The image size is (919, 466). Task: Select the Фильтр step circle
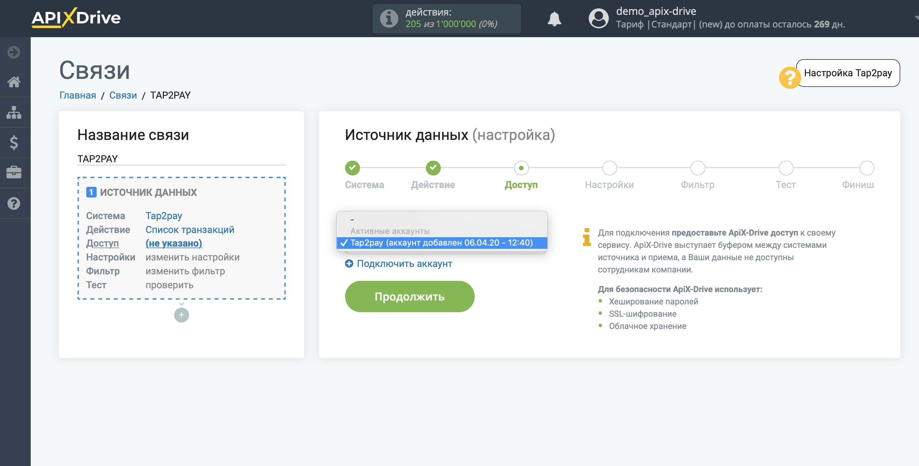point(697,168)
